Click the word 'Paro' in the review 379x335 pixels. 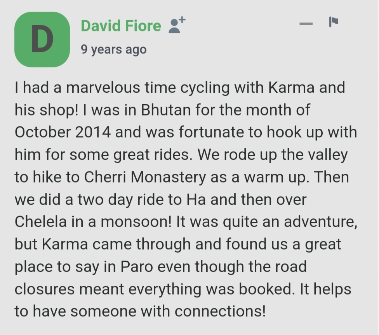(137, 266)
